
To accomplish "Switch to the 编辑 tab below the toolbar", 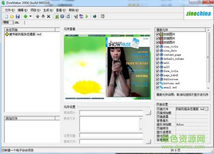I will point(8,22).
